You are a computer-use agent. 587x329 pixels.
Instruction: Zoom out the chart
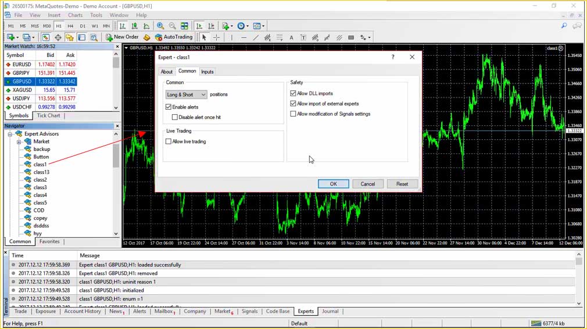(x=172, y=26)
